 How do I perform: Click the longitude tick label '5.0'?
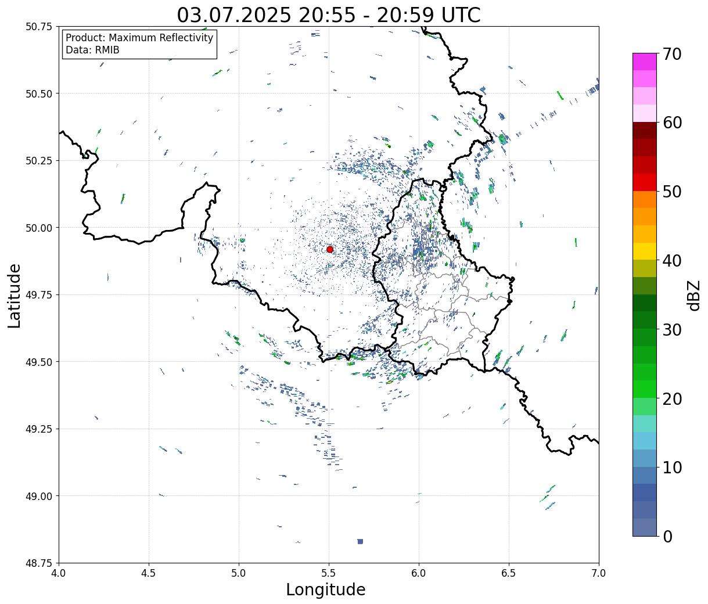[239, 573]
